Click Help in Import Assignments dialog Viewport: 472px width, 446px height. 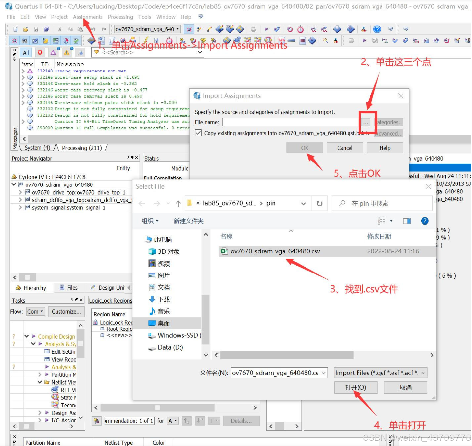click(385, 148)
